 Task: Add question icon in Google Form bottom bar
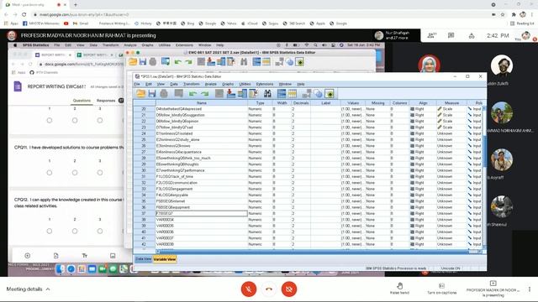point(28,256)
